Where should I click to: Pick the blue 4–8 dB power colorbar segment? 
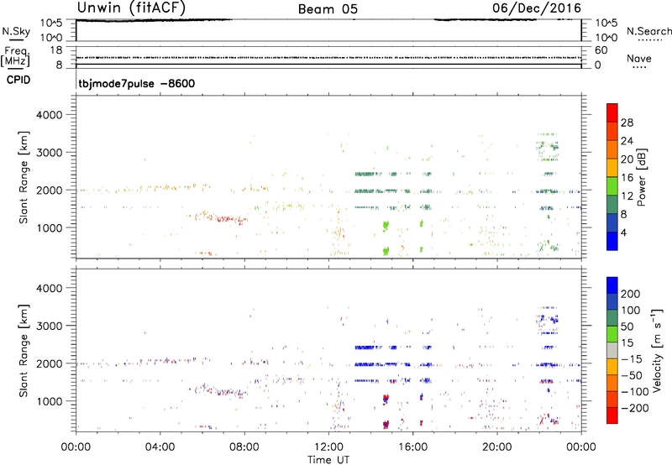coord(612,222)
